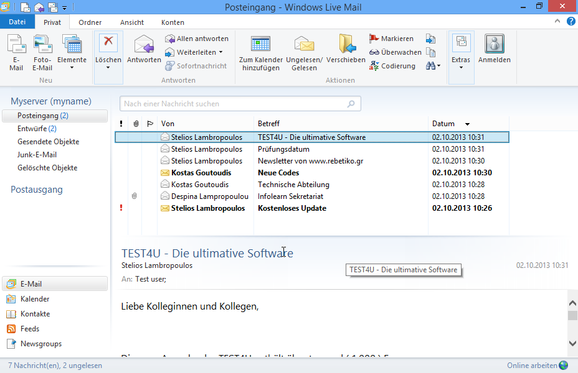Open the Kostenloses Update message
This screenshot has width=578, height=373.
pyautogui.click(x=312, y=208)
